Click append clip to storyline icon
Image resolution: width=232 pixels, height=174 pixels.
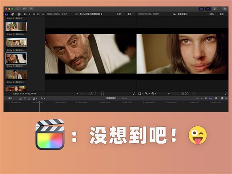[x=29, y=98]
